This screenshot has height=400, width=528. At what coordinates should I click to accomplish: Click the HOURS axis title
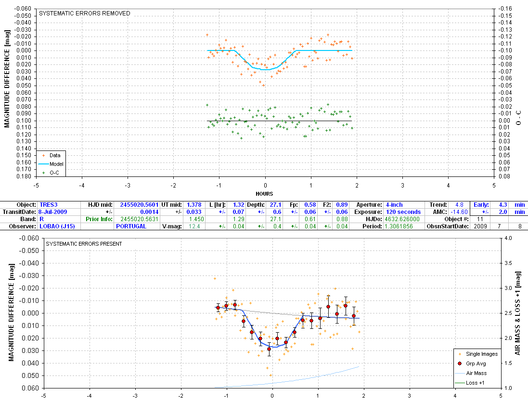[x=264, y=194]
